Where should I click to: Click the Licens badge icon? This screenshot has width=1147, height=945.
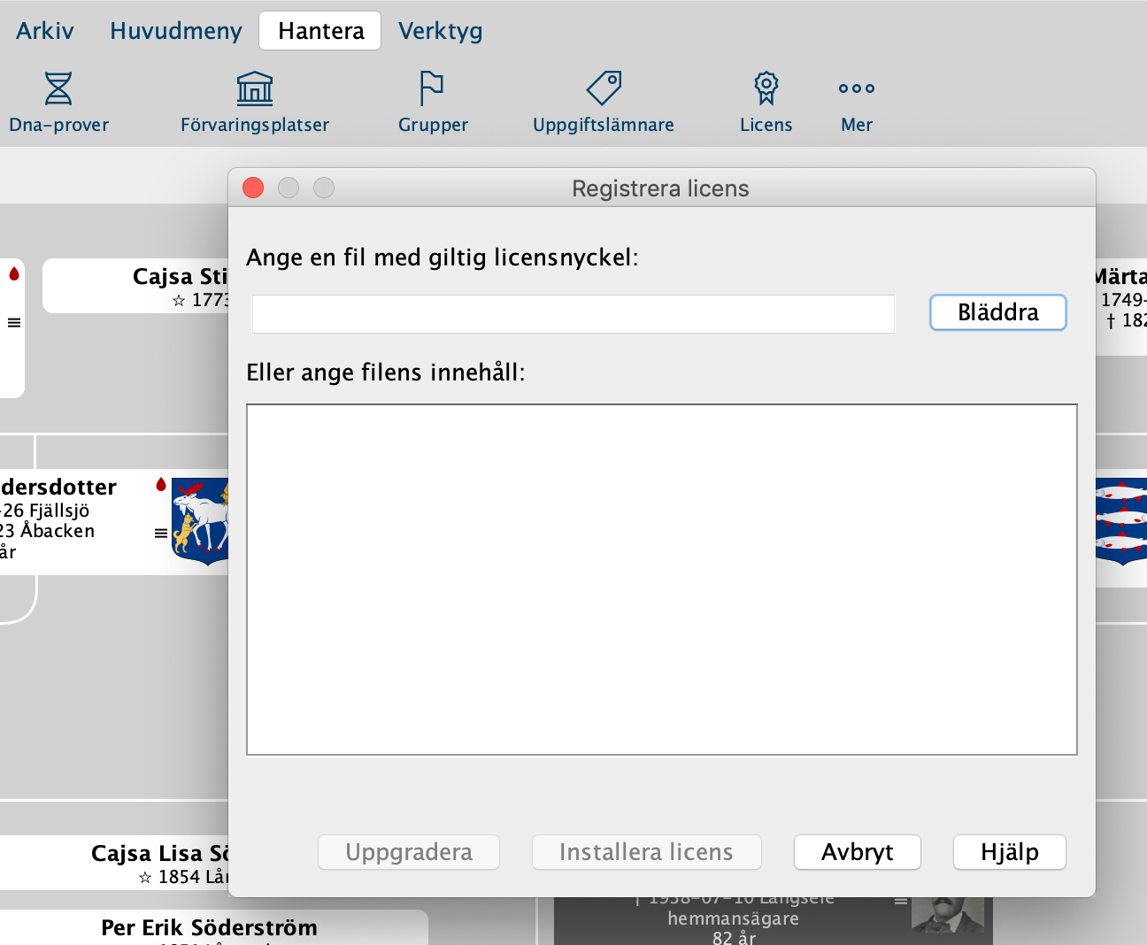point(766,88)
